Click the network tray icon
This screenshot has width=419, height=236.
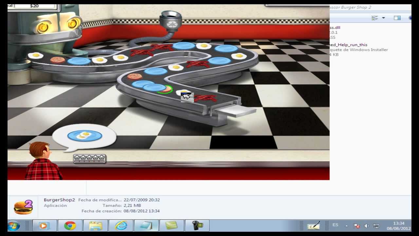(x=376, y=226)
